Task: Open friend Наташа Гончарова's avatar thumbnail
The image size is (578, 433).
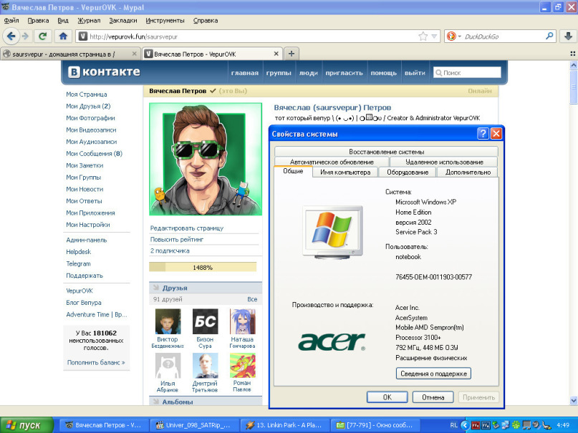Action: pyautogui.click(x=242, y=321)
